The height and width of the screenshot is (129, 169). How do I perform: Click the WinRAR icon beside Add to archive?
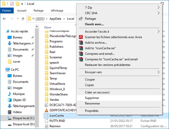[x=81, y=43]
